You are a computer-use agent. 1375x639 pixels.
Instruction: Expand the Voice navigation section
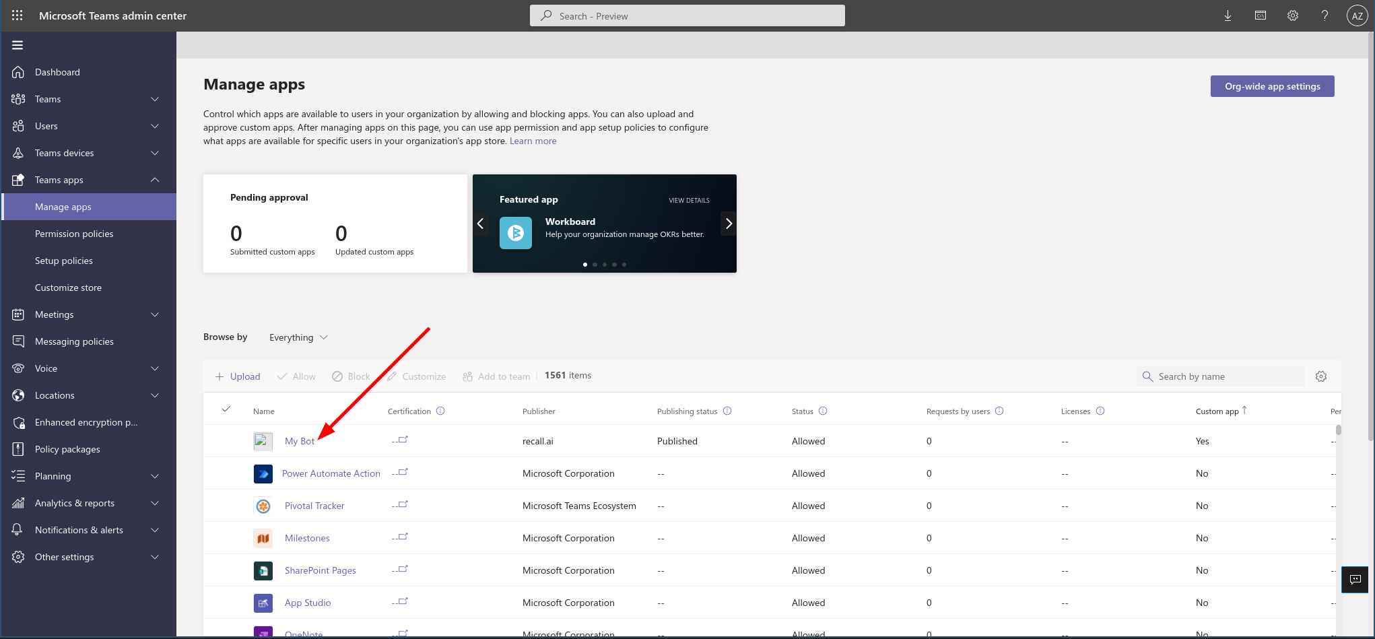[155, 368]
